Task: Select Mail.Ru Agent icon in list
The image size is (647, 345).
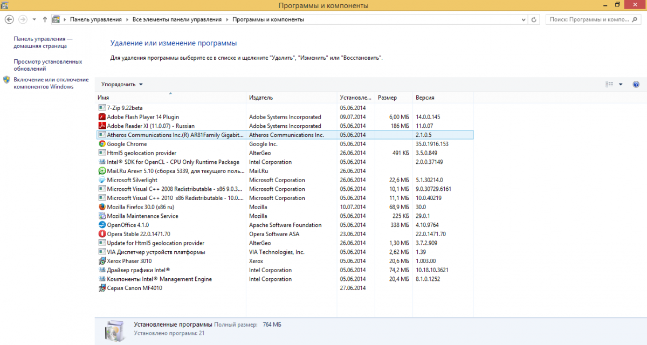Action: click(x=102, y=171)
